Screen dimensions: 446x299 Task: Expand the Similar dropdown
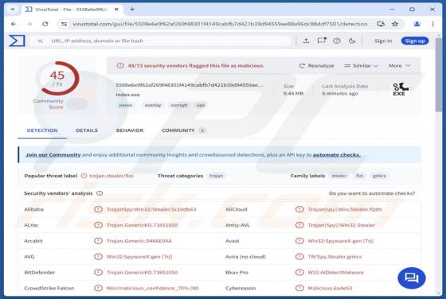pos(361,65)
